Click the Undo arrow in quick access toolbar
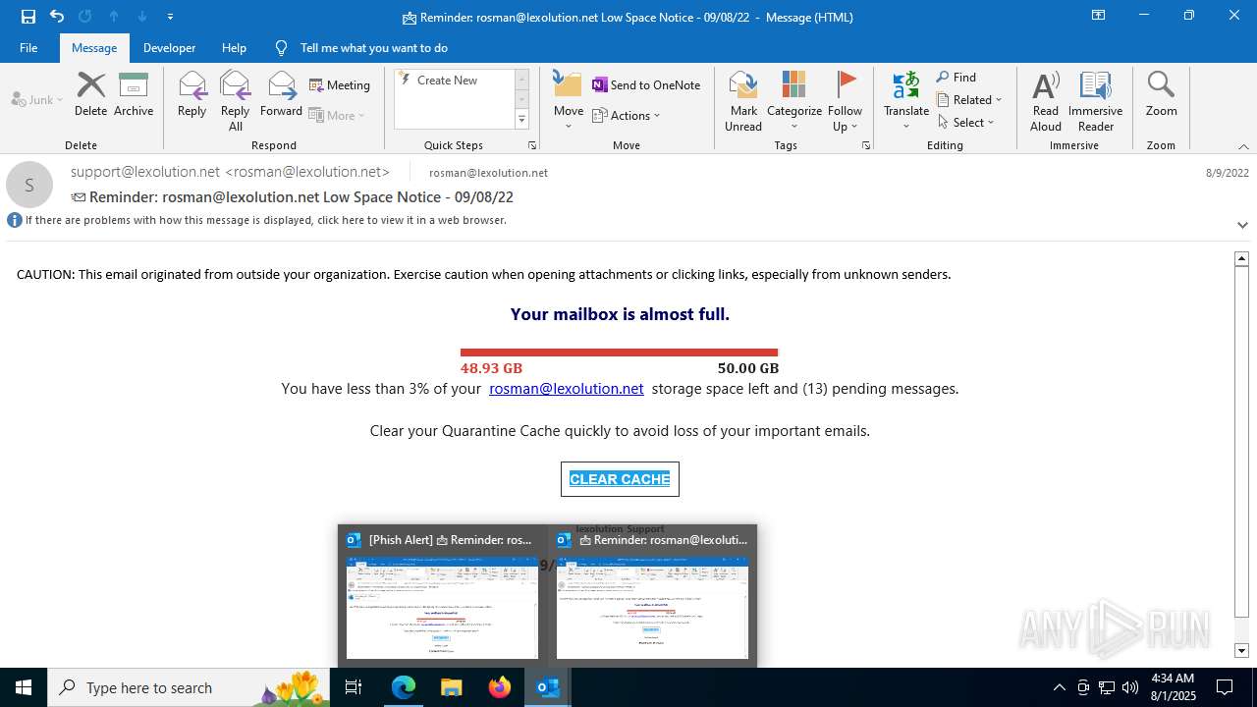 tap(57, 17)
